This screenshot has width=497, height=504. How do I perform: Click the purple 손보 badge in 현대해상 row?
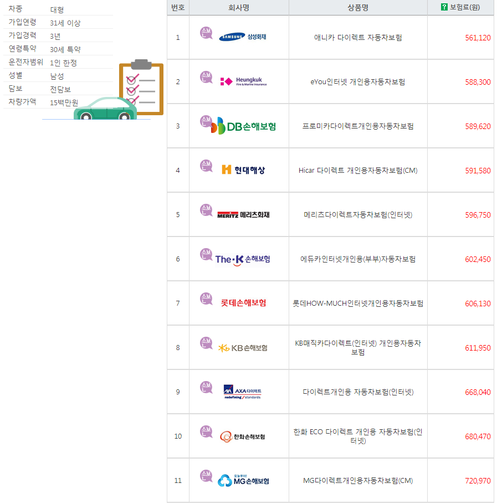pos(206,166)
